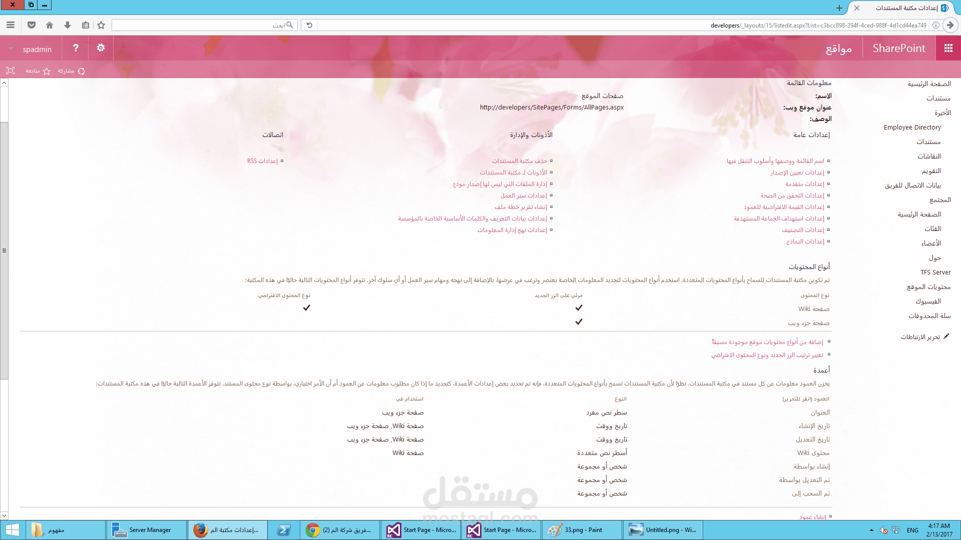Open the Firefox downloads arrow icon
The image size is (961, 540).
(68, 25)
